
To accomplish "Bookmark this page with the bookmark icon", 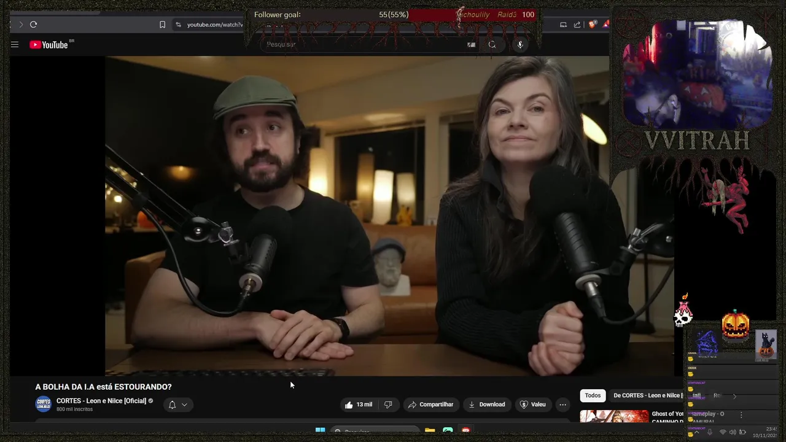I will (162, 25).
